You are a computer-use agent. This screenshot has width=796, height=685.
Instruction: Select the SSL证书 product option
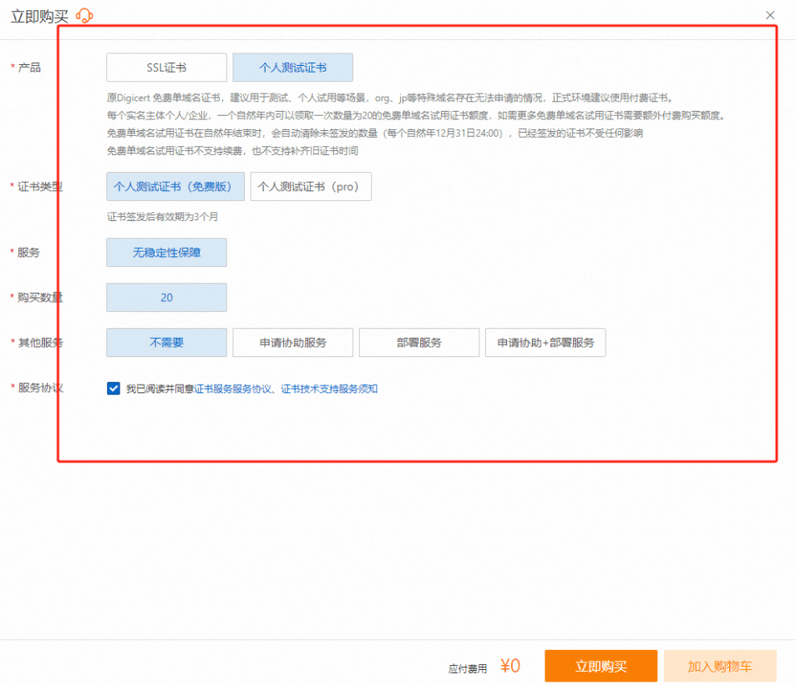pyautogui.click(x=166, y=68)
